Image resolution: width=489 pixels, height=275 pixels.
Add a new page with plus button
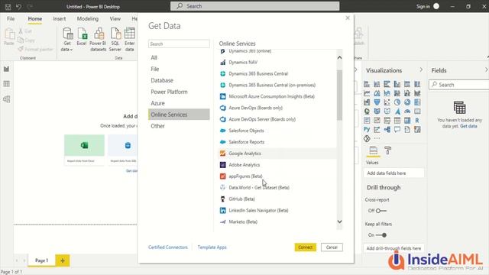pyautogui.click(x=63, y=260)
